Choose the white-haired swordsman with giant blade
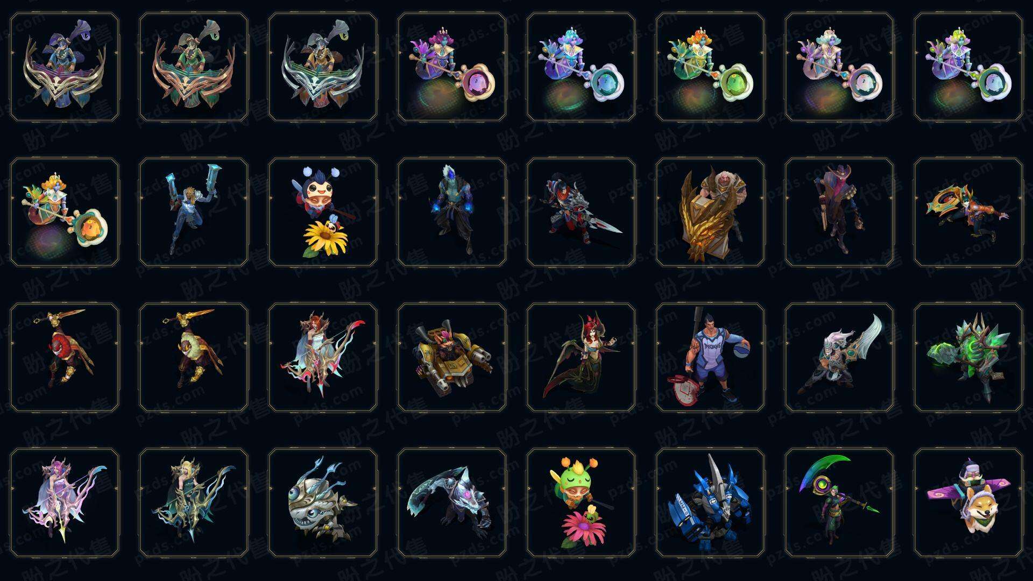 839,357
